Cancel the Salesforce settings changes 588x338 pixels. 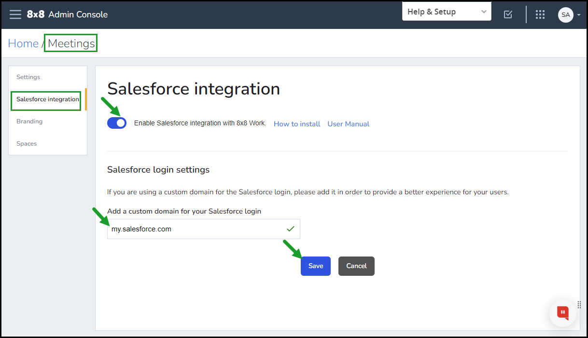(x=356, y=266)
